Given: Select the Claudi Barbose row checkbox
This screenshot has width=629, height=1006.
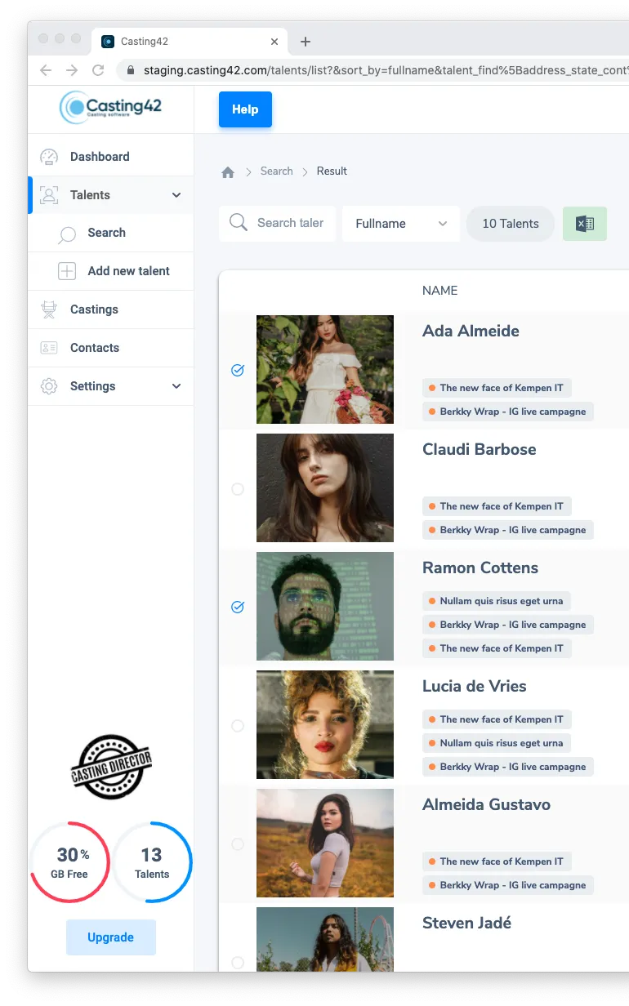Looking at the screenshot, I should (x=238, y=489).
